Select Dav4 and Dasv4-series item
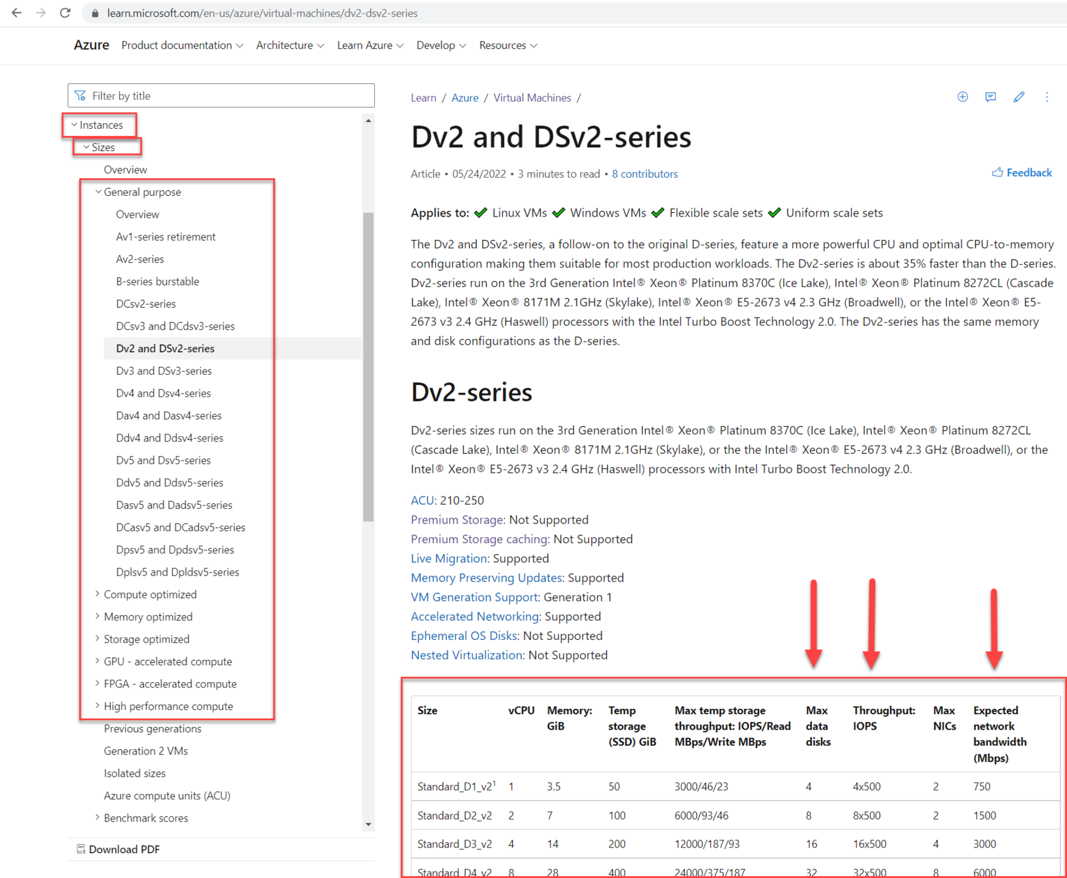Screen dimensions: 1067x878 (x=169, y=415)
